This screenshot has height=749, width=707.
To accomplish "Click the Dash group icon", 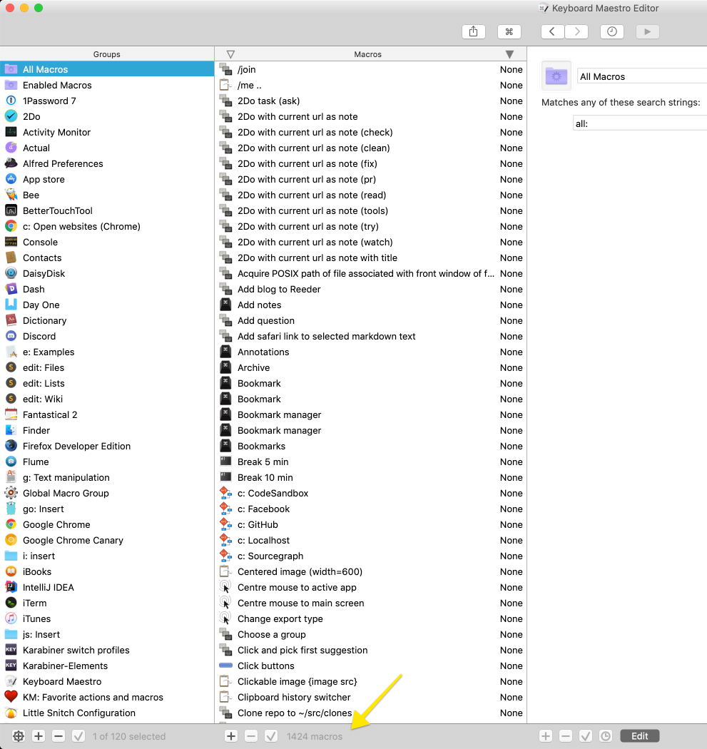I will (11, 290).
